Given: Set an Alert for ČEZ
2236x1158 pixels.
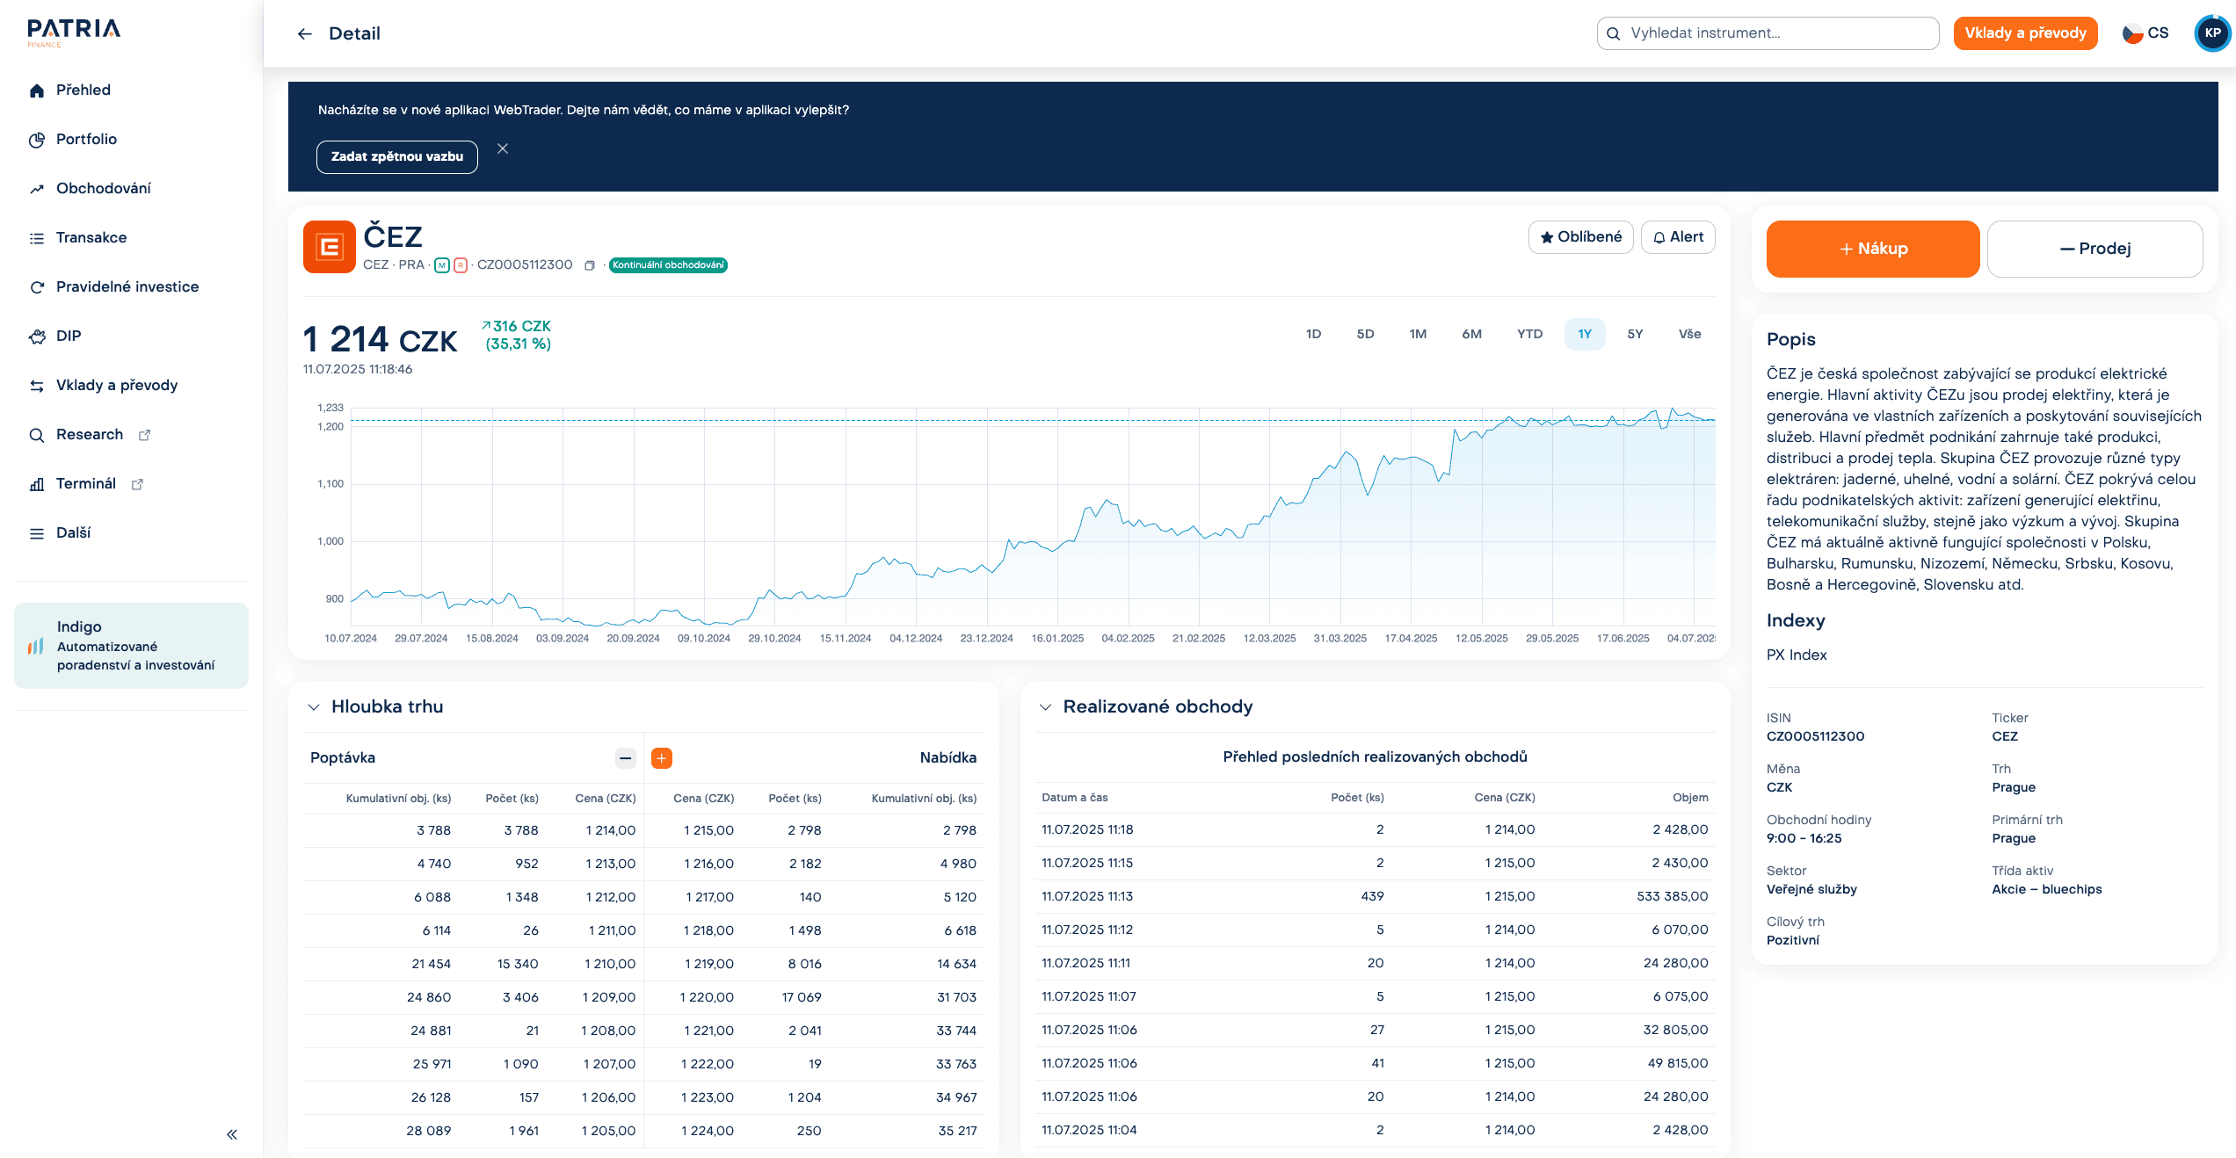Looking at the screenshot, I should [1678, 237].
